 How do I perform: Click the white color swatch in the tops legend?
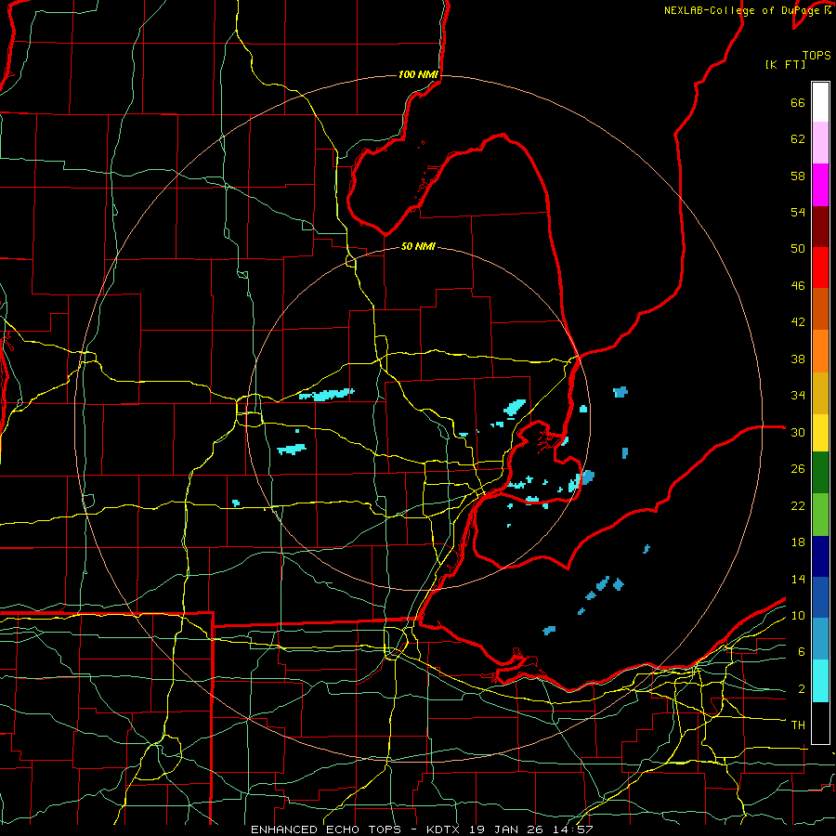point(820,102)
